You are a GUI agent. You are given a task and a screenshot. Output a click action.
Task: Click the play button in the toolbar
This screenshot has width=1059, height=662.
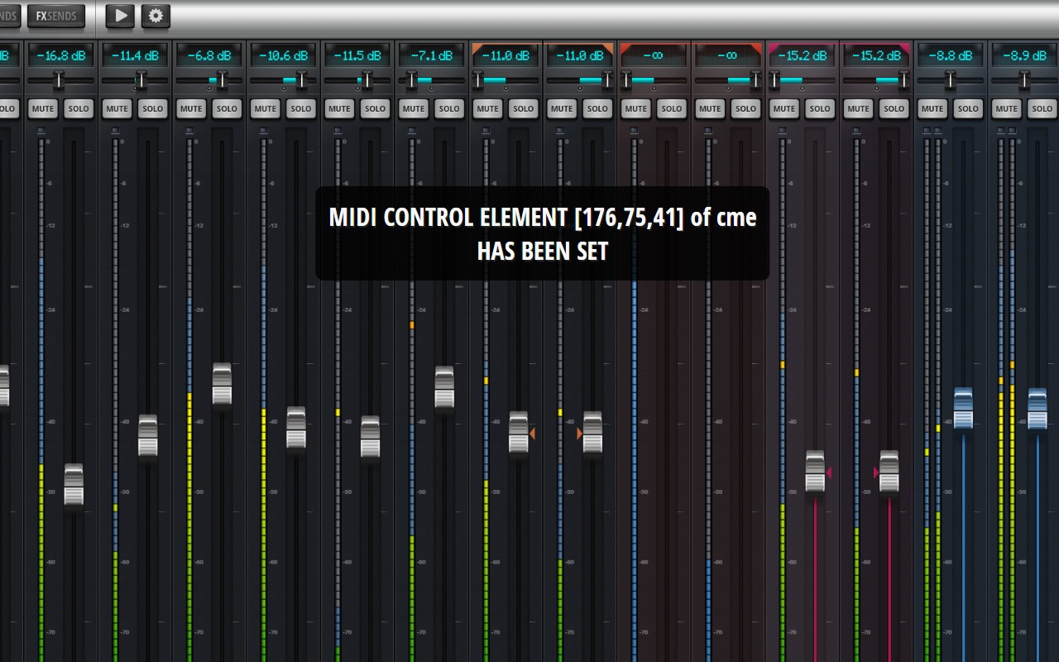[x=120, y=16]
